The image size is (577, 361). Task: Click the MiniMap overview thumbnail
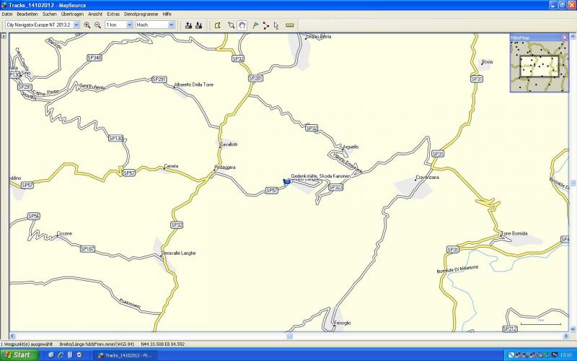(539, 66)
